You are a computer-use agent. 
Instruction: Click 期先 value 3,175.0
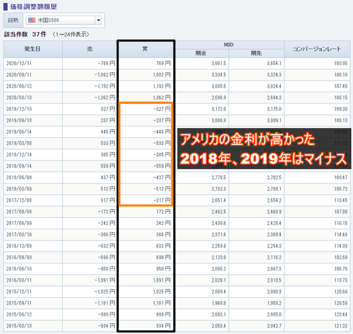(x=274, y=109)
